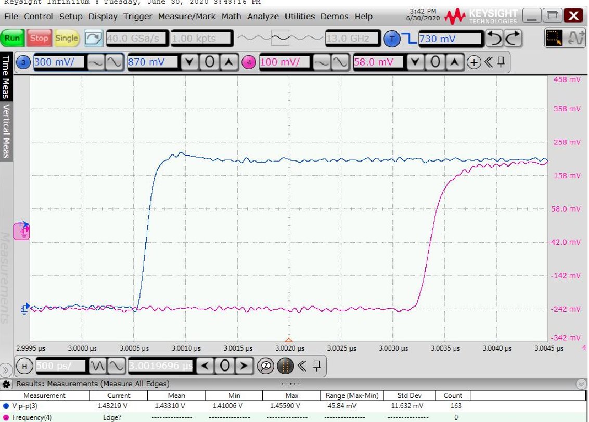The height and width of the screenshot is (422, 589).
Task: Open the Analyze menu
Action: pos(263,17)
